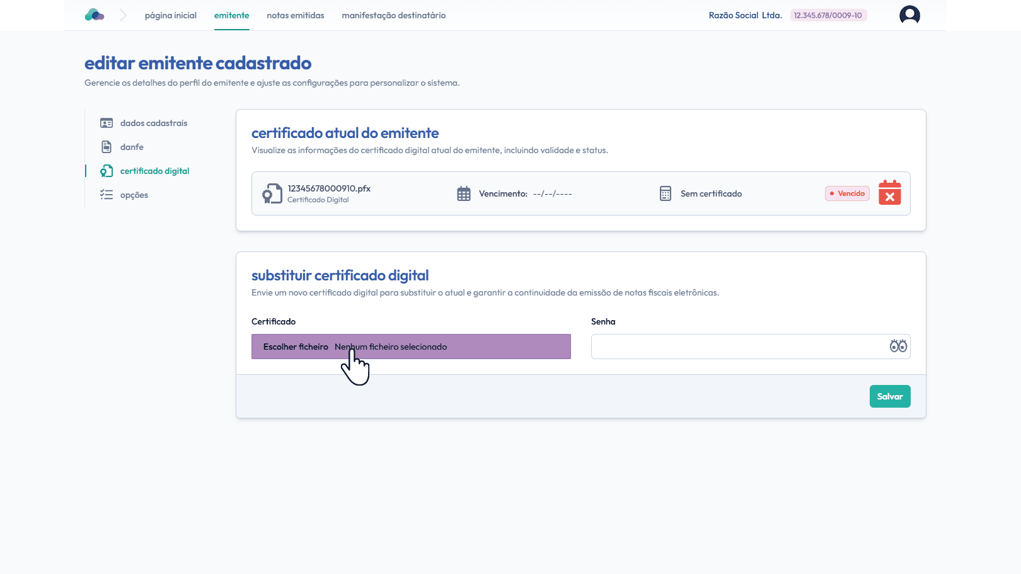Select the emitente tab

click(x=231, y=15)
